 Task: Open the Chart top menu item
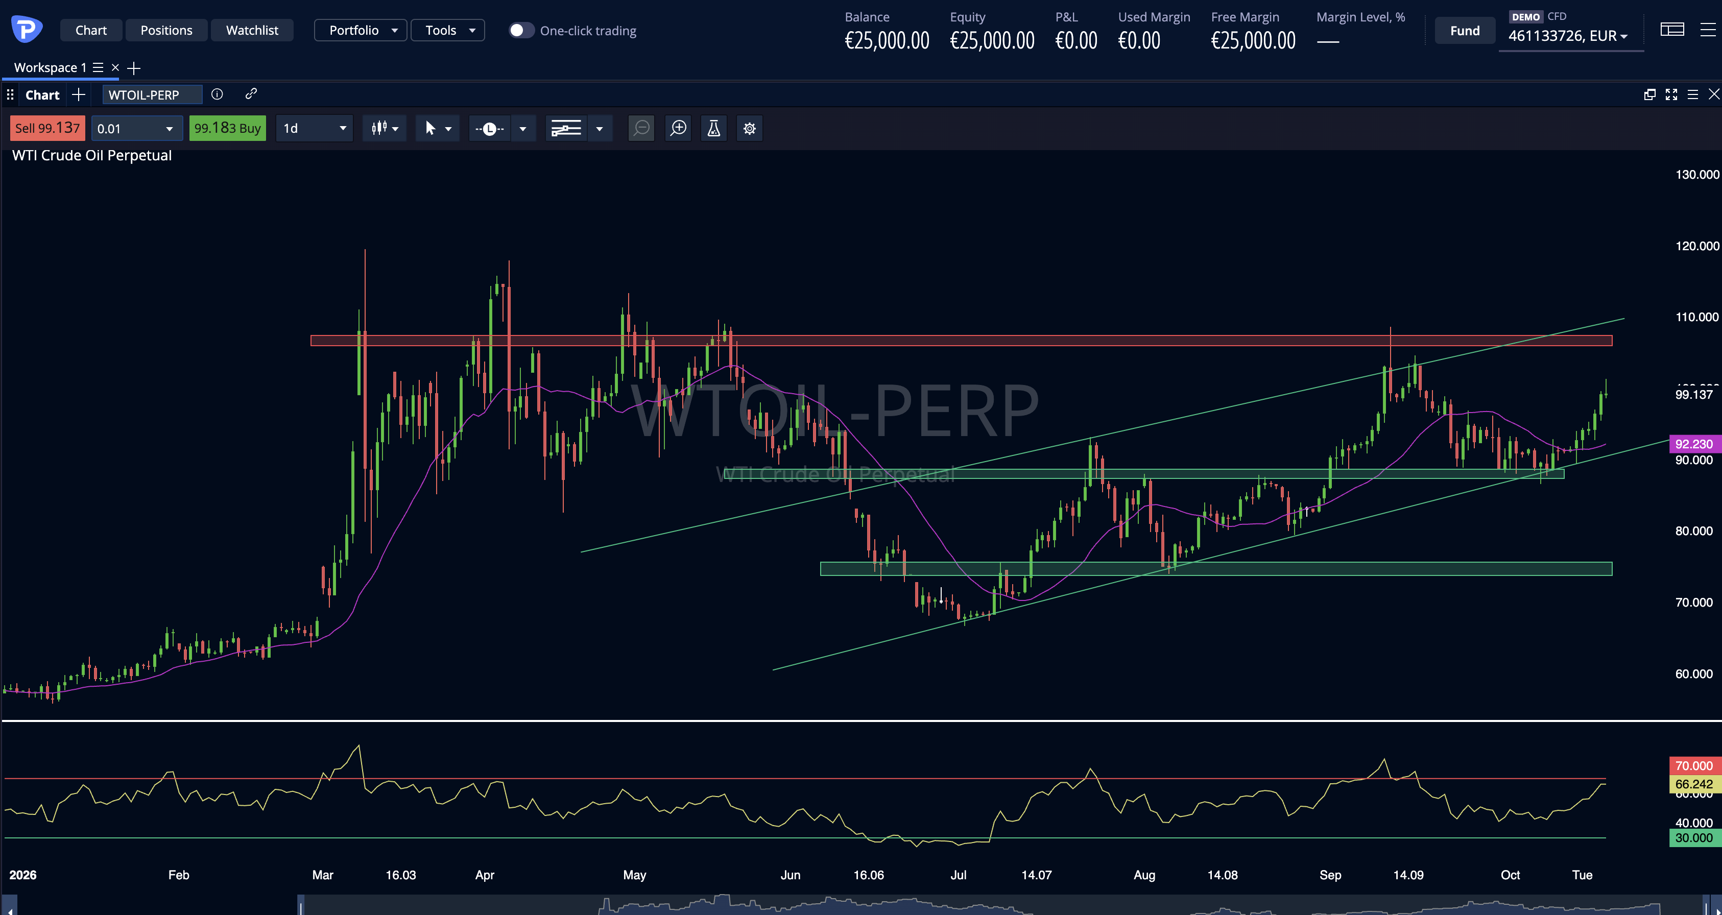91,30
